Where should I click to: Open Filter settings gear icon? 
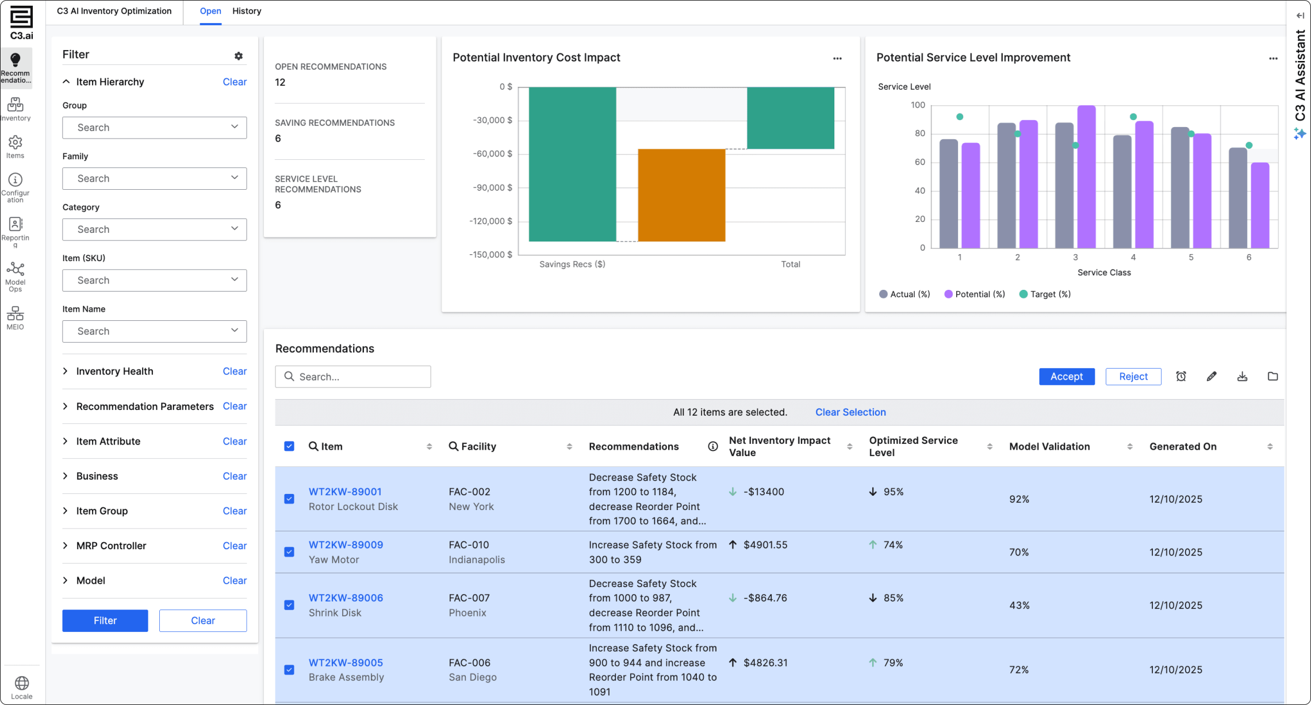239,56
